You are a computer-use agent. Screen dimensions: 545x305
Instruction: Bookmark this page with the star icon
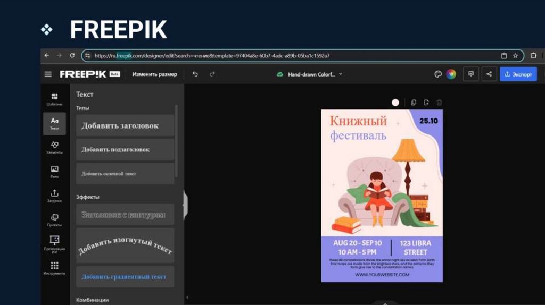point(515,55)
